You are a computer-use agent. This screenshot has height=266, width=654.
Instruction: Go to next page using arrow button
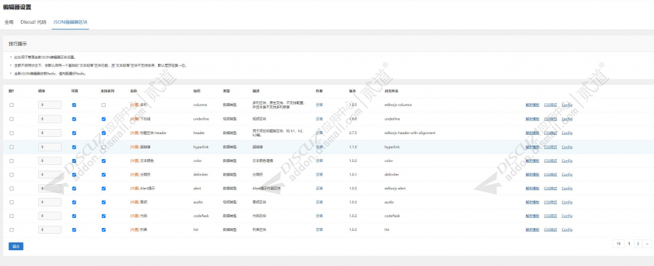click(647, 244)
